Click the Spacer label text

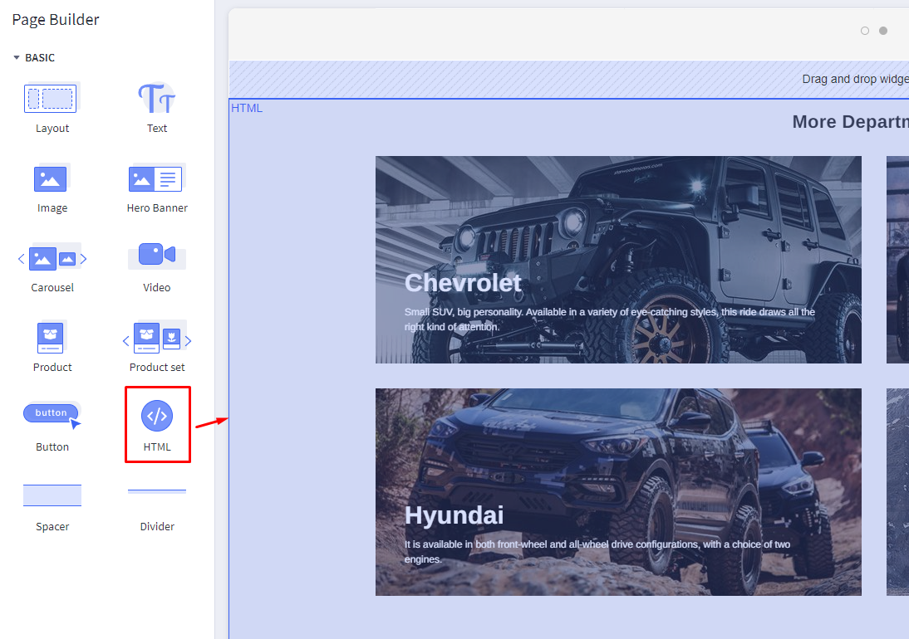(x=52, y=527)
